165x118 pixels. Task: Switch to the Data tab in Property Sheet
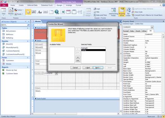click(132, 31)
